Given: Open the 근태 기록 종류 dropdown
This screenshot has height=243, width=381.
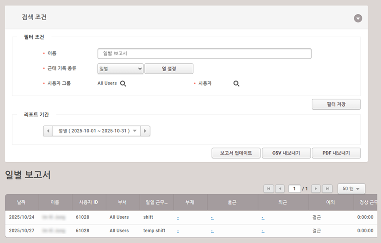Looking at the screenshot, I should coord(120,69).
